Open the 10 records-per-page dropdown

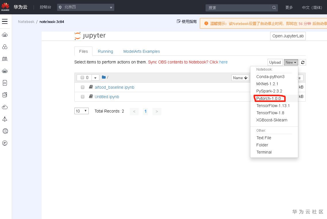tap(82, 111)
